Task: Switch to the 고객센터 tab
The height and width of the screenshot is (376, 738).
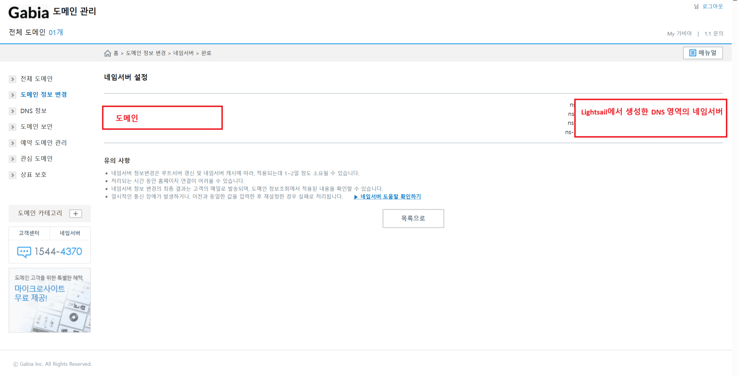Action: [x=29, y=233]
